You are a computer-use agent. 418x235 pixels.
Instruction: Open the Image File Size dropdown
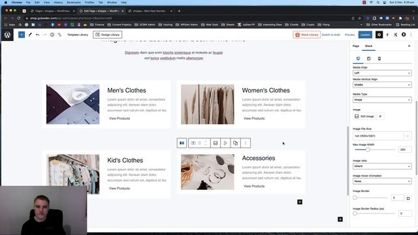pos(382,136)
